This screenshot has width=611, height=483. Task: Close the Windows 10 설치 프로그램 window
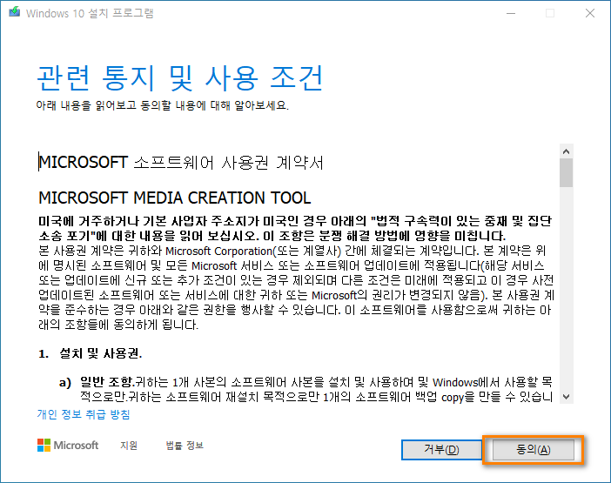coord(590,13)
